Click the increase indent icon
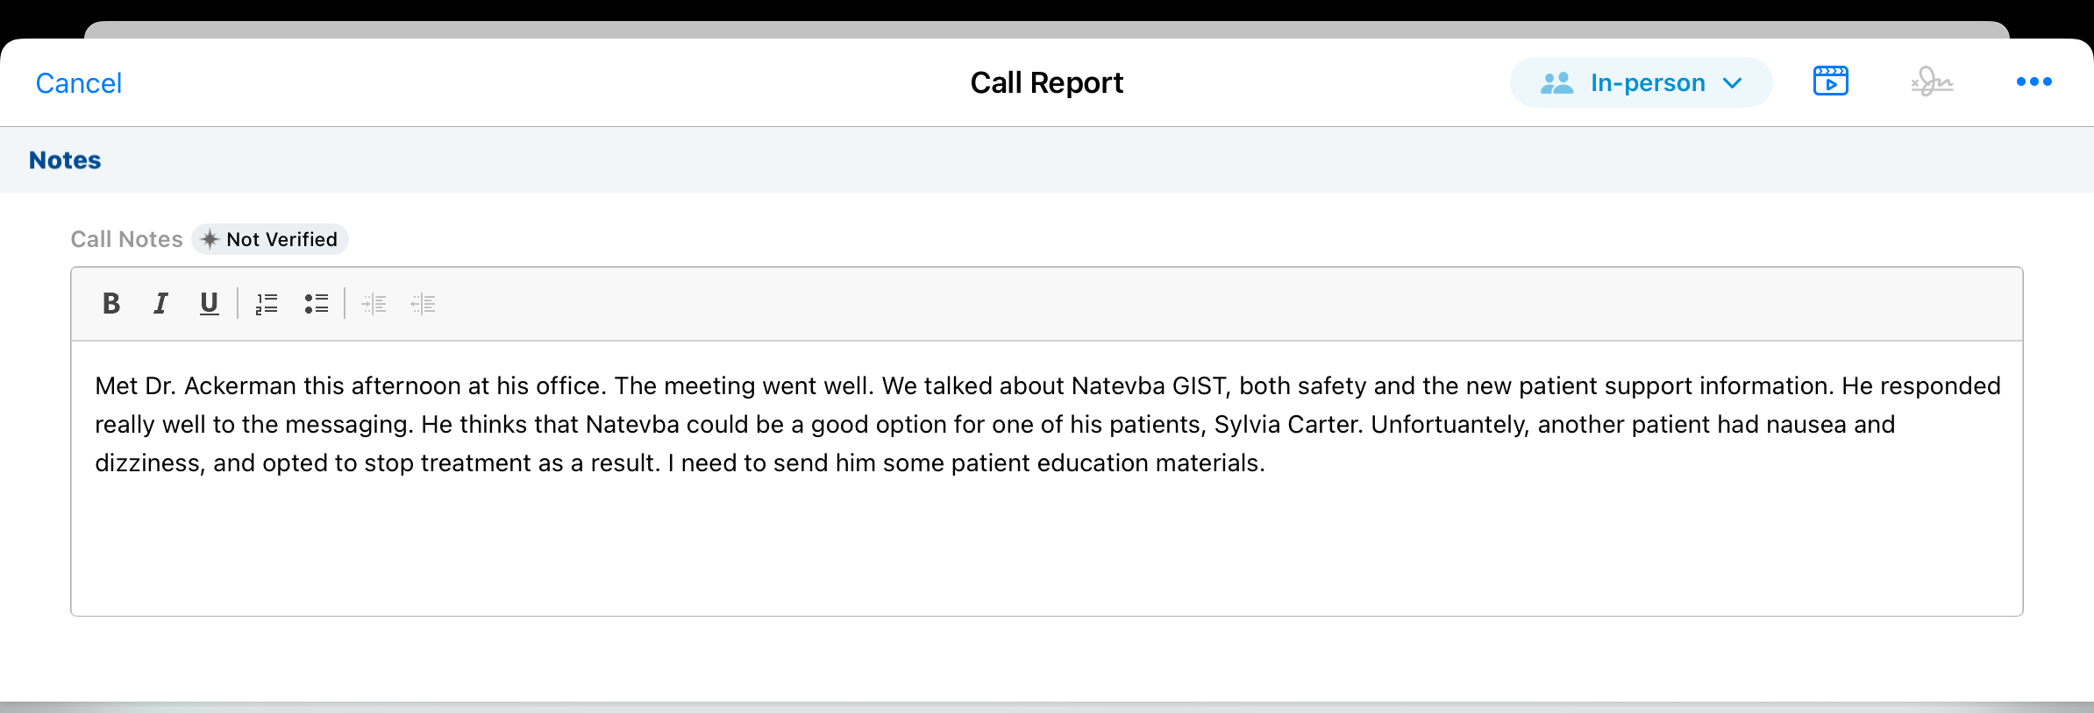 374,304
